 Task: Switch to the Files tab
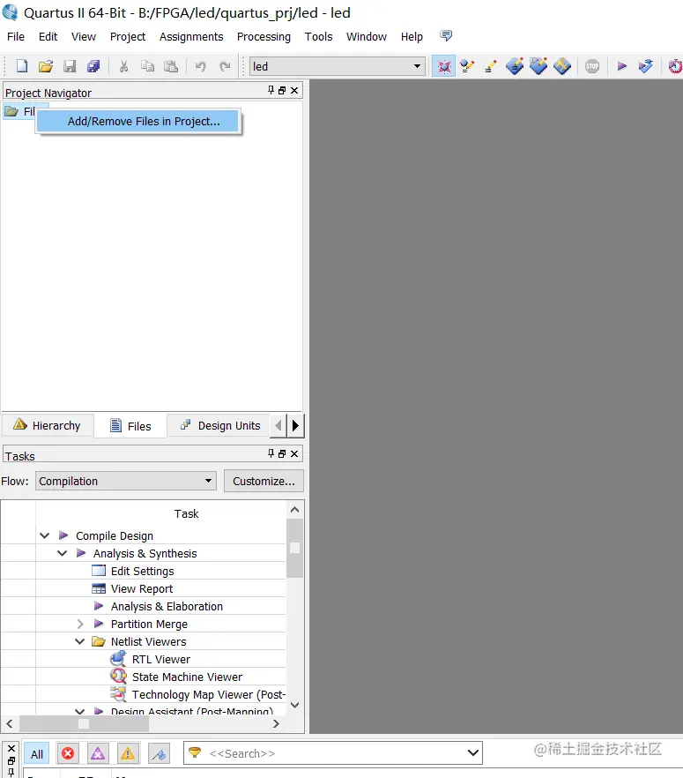[x=130, y=426]
